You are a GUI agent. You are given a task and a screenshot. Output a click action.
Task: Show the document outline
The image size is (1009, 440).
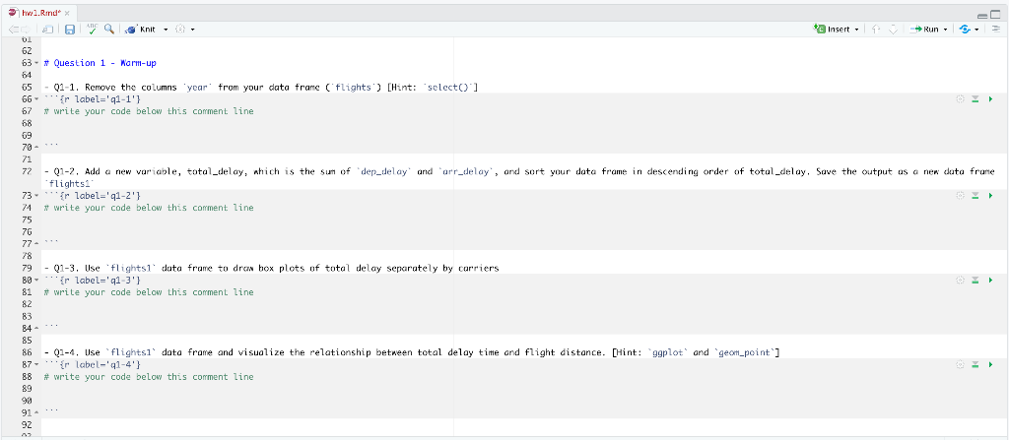(x=996, y=29)
